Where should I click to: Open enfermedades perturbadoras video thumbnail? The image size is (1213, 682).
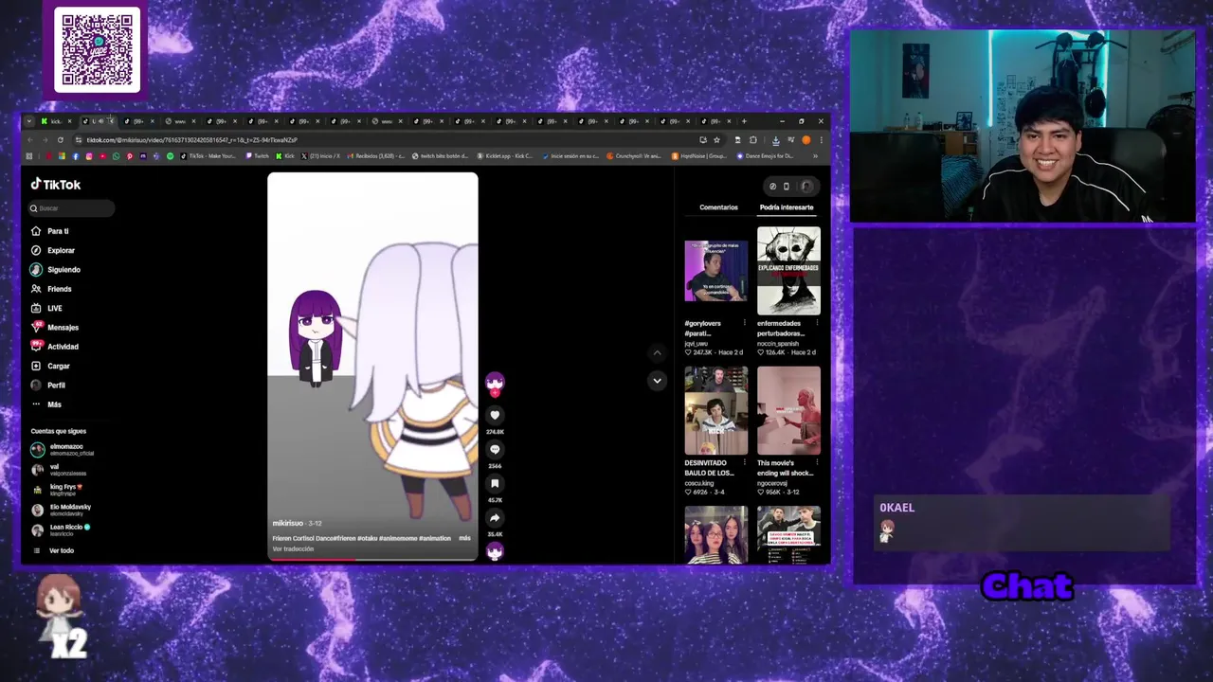coord(788,271)
